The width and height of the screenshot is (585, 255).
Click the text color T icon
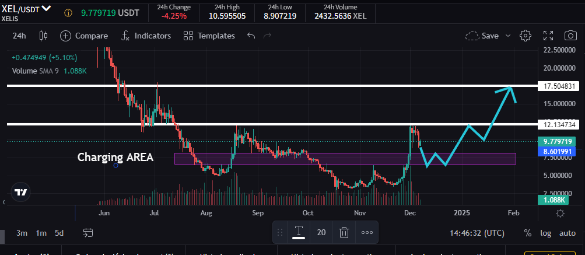[x=299, y=232]
